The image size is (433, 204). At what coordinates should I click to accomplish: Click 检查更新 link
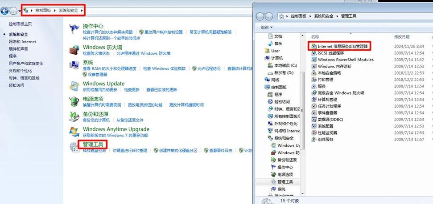132,90
